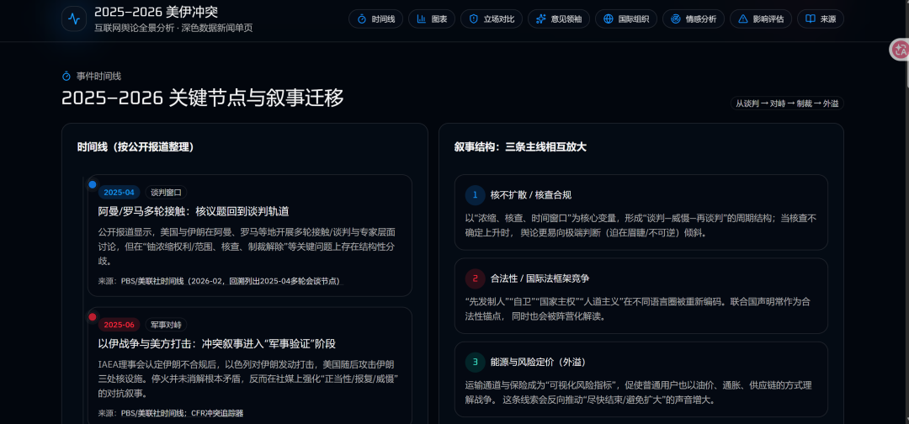
Task: Click the stopwatch icon next to 事件时间线
Action: pos(66,76)
